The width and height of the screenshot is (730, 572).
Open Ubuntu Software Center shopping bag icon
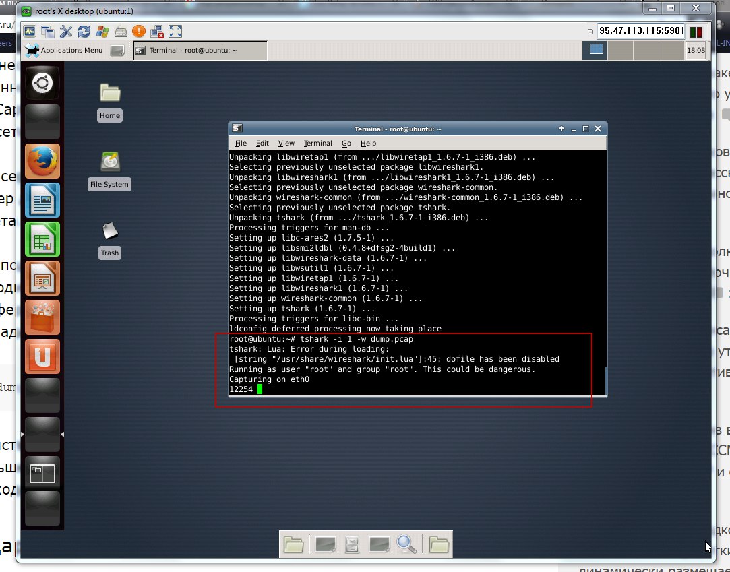42,317
